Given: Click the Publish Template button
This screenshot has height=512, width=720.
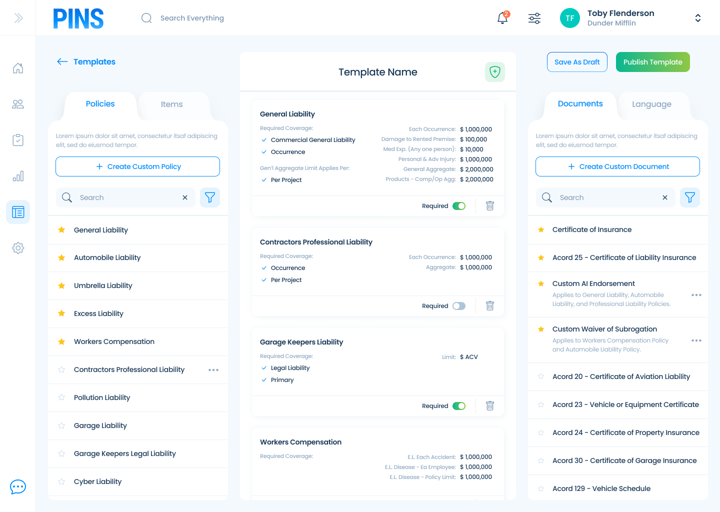Looking at the screenshot, I should point(652,62).
